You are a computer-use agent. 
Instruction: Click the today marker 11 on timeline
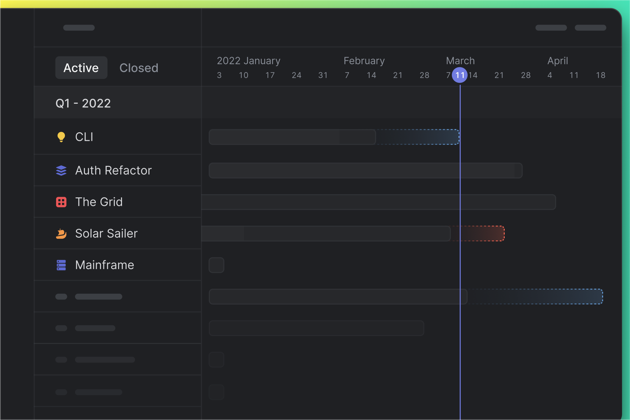click(460, 75)
